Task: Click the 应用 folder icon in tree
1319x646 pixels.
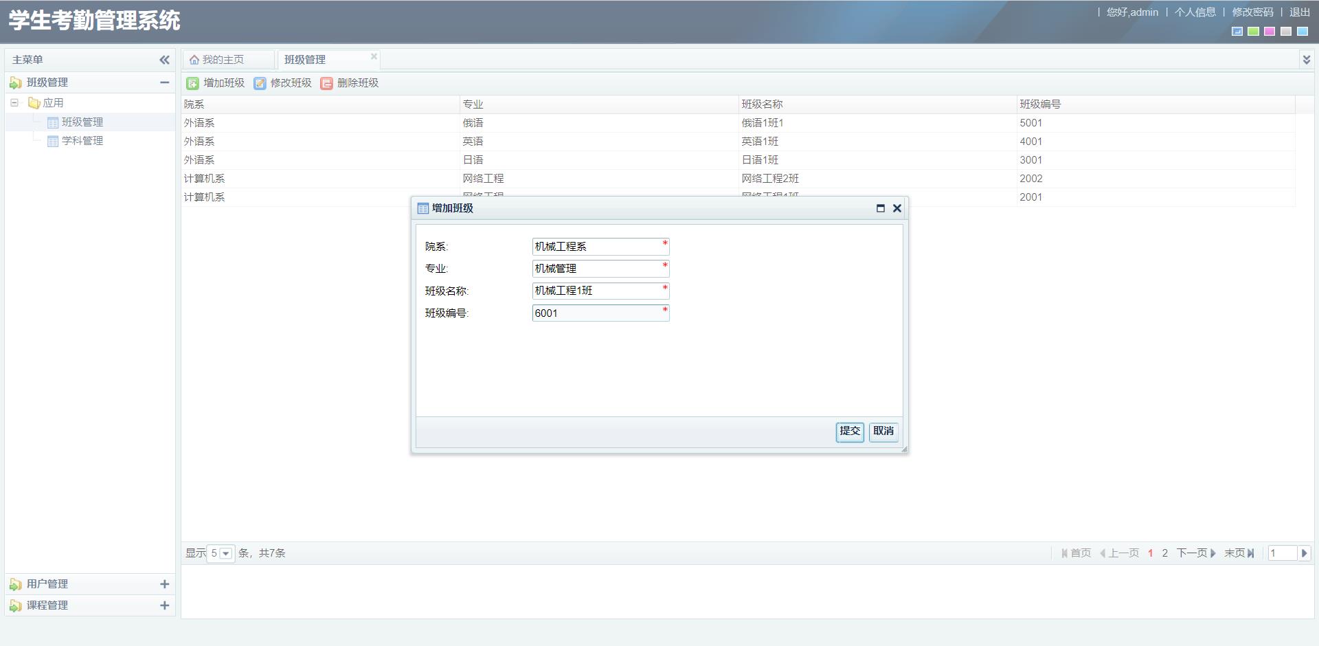Action: (x=34, y=103)
